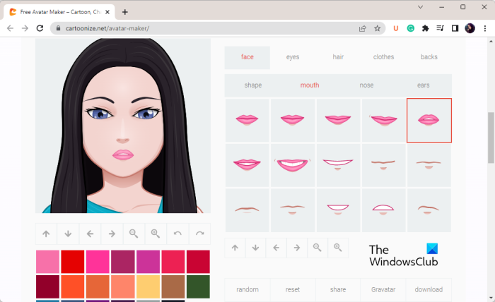Nudge mouth left with the arrow under the mouth grid
Image resolution: width=495 pixels, height=302 pixels.
[x=276, y=248]
